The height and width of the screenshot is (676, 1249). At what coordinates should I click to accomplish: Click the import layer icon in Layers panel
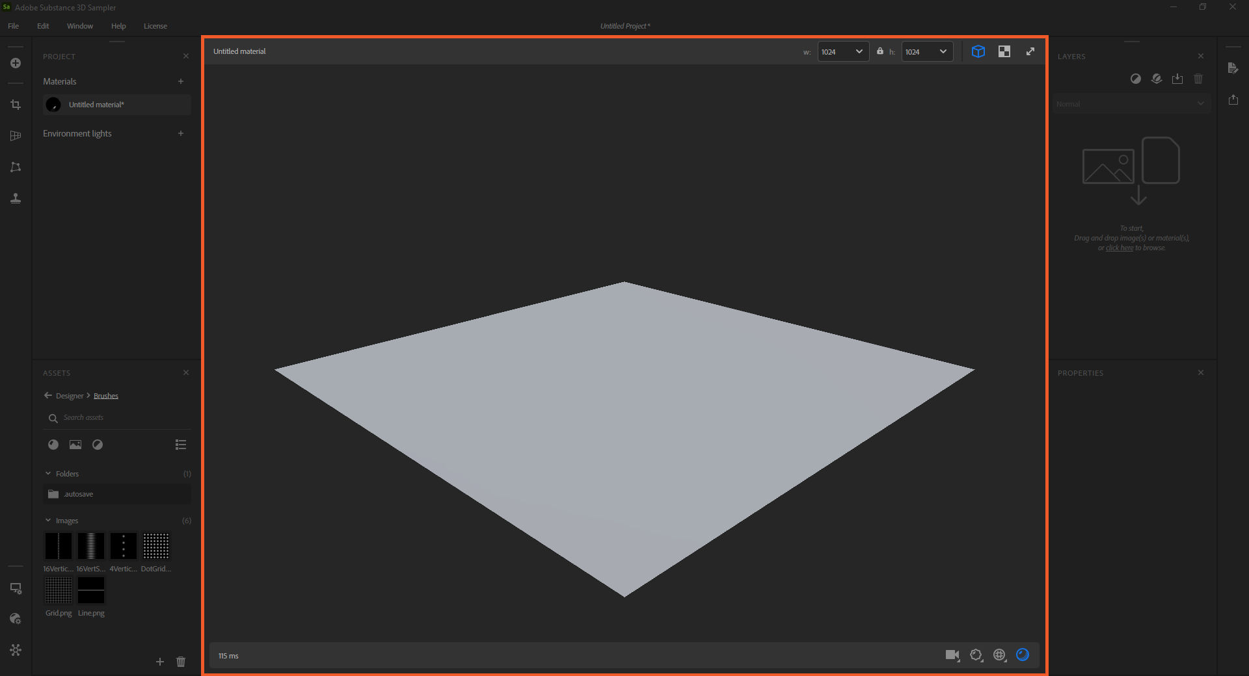[x=1177, y=79]
